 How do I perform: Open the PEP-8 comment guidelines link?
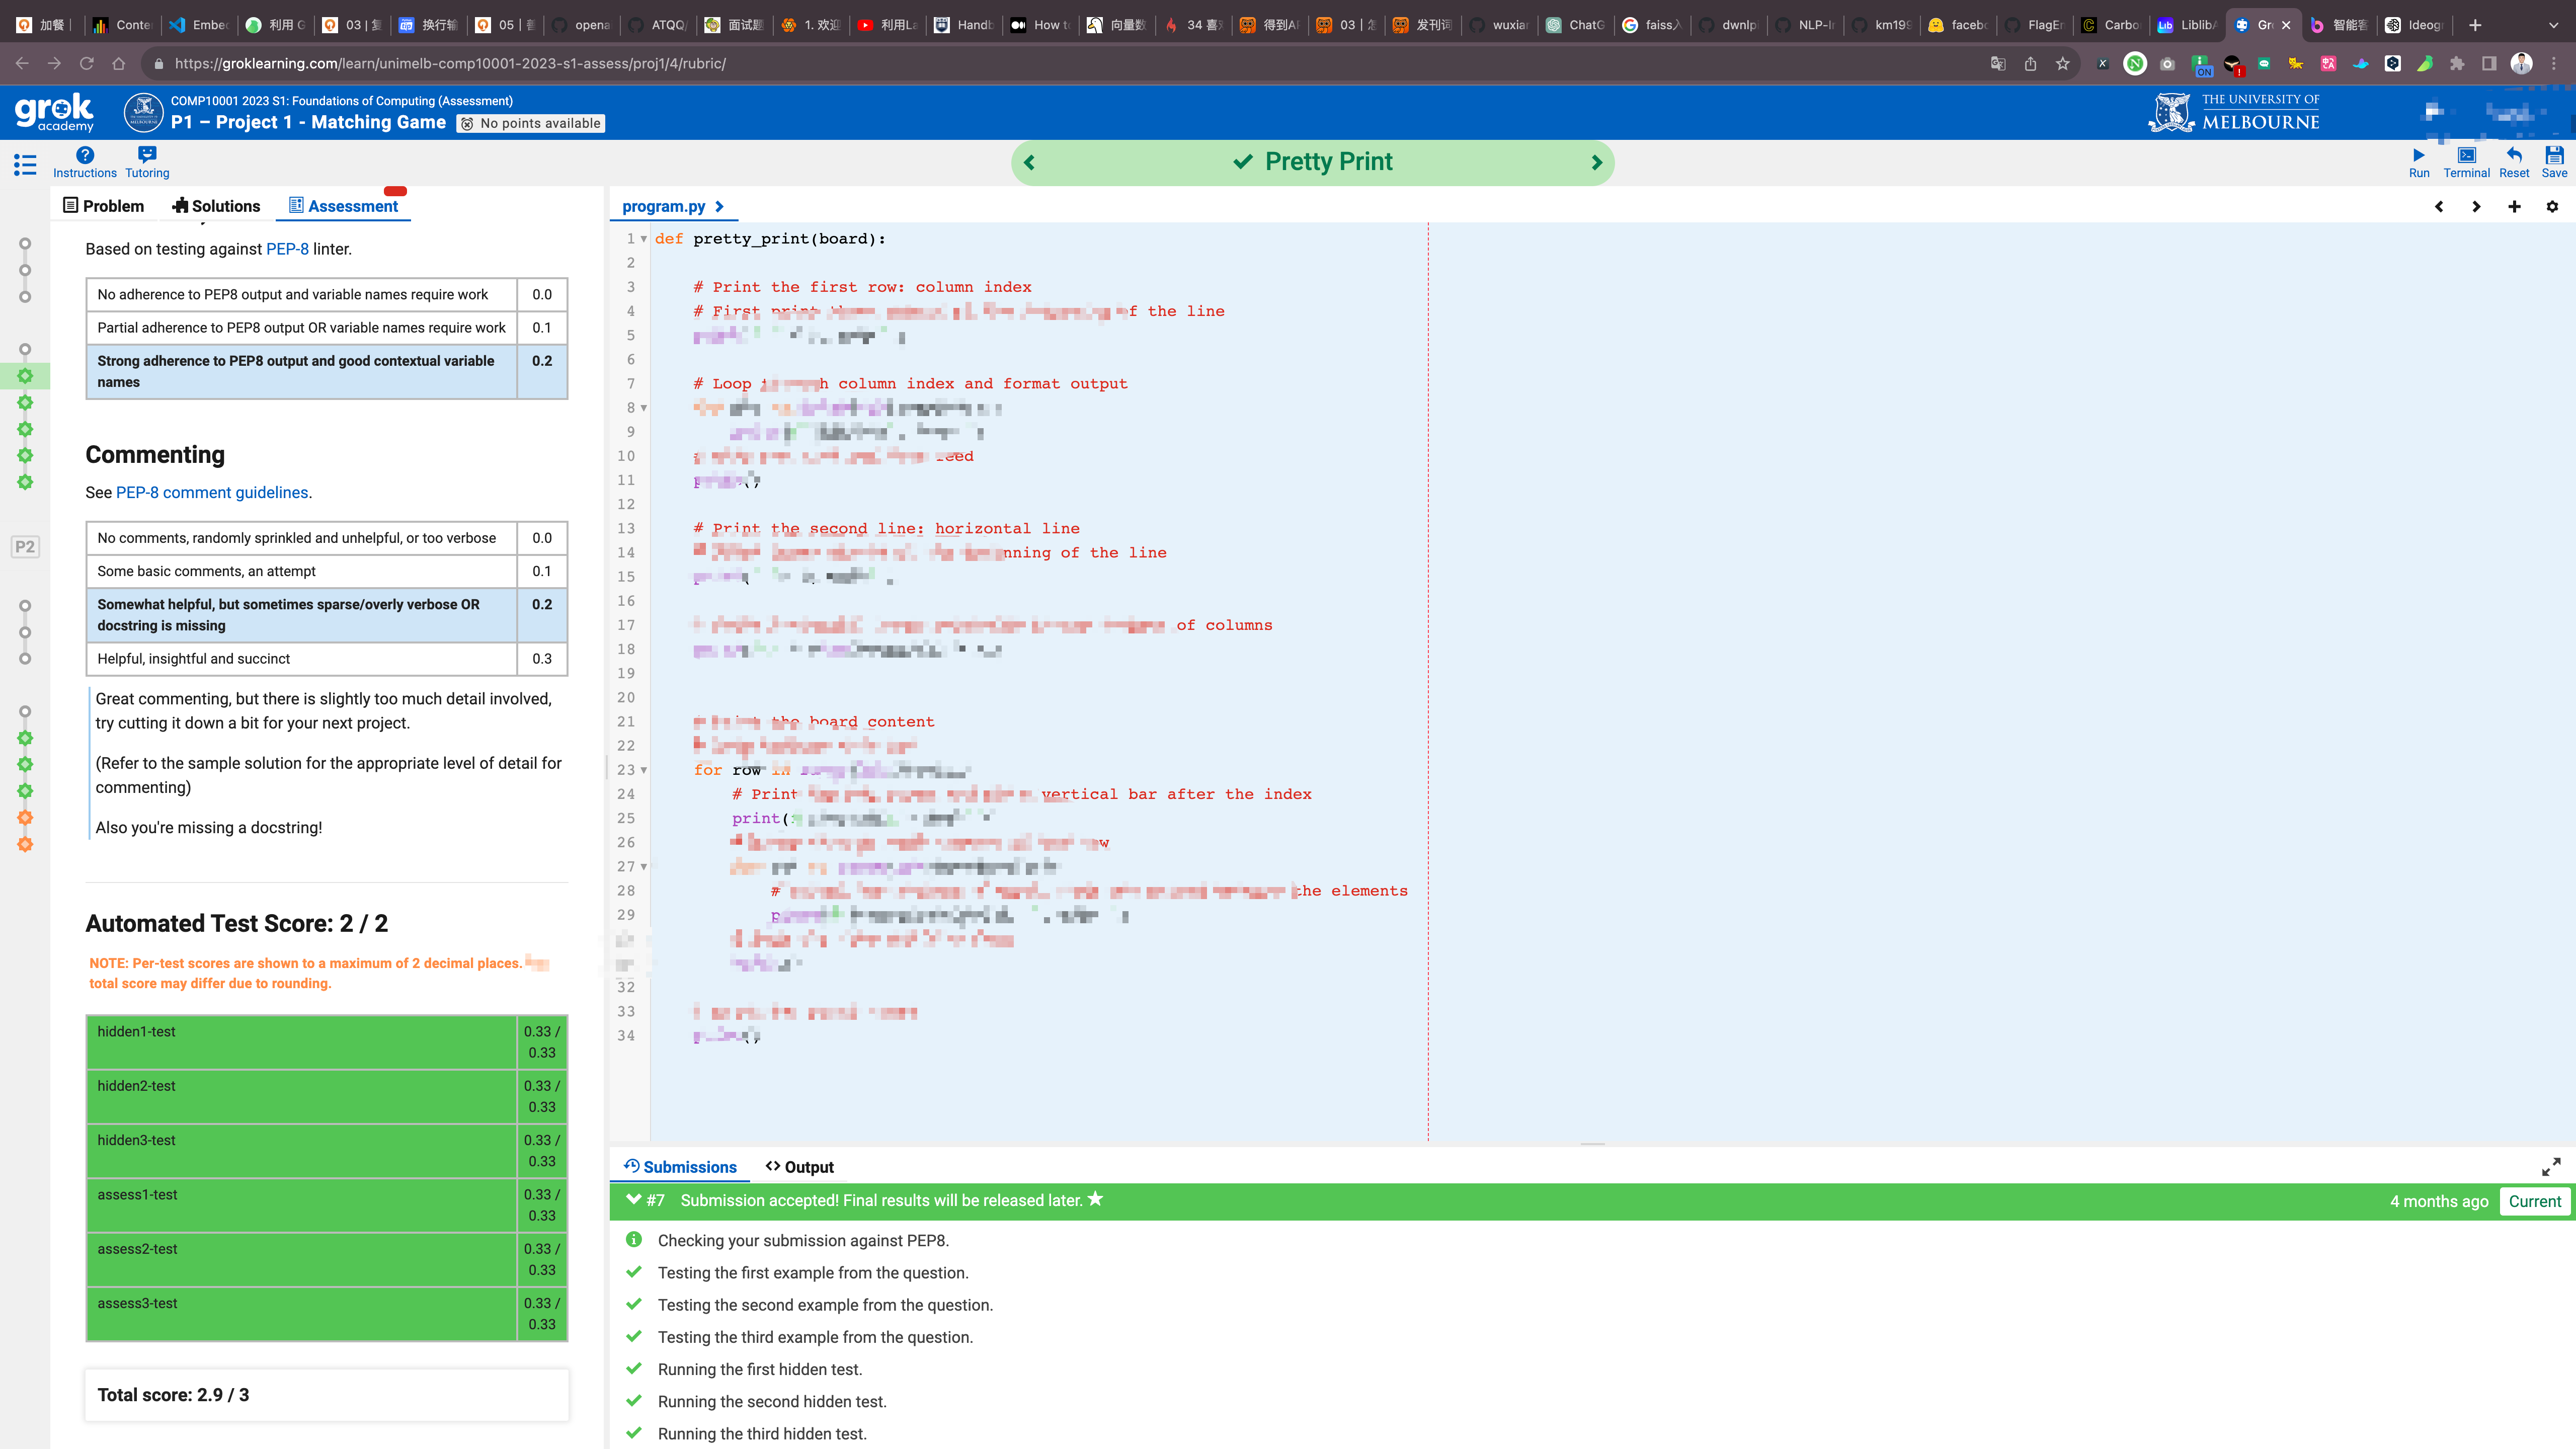[x=212, y=493]
